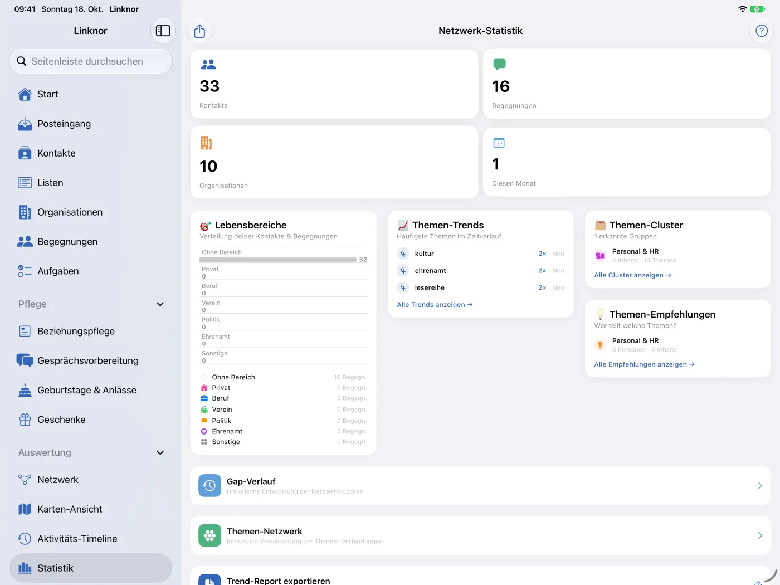This screenshot has width=780, height=585.
Task: Open Kontakte in the sidebar
Action: click(x=91, y=153)
